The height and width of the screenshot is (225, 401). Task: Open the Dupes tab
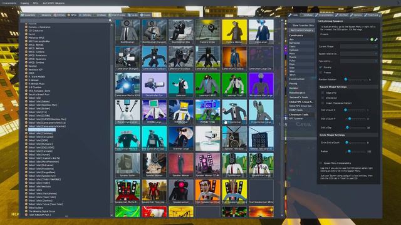point(146,15)
